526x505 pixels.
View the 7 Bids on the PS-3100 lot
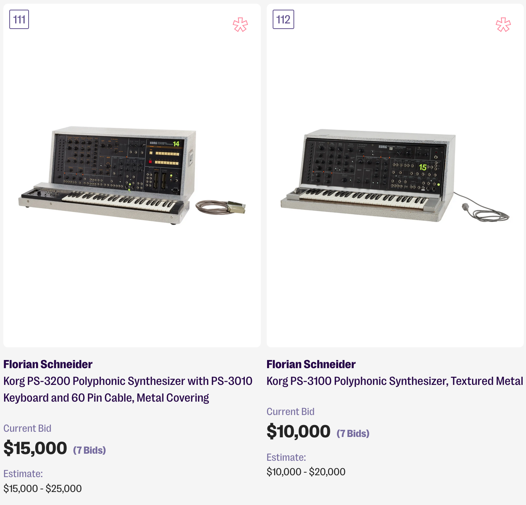pos(353,434)
